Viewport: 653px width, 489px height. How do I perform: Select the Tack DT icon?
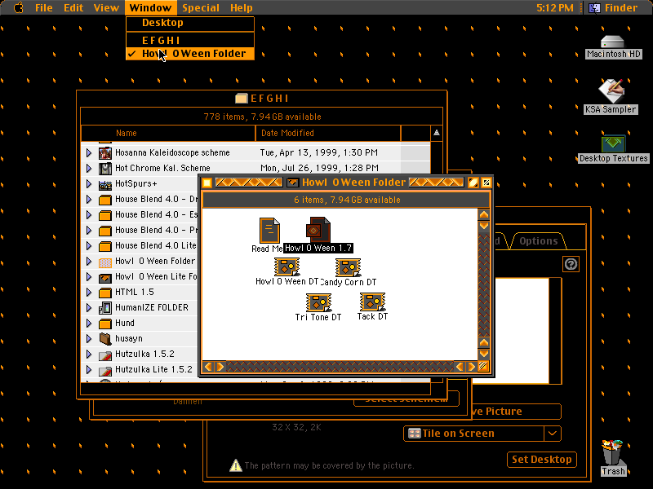pos(372,302)
